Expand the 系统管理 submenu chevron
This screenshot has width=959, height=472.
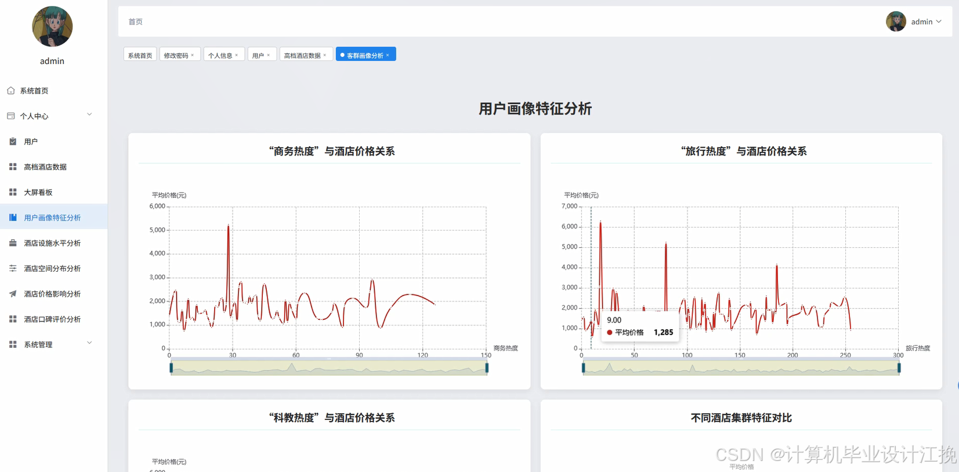point(89,343)
